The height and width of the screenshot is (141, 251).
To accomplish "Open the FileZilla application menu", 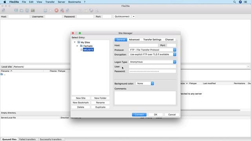I will pos(14,2).
